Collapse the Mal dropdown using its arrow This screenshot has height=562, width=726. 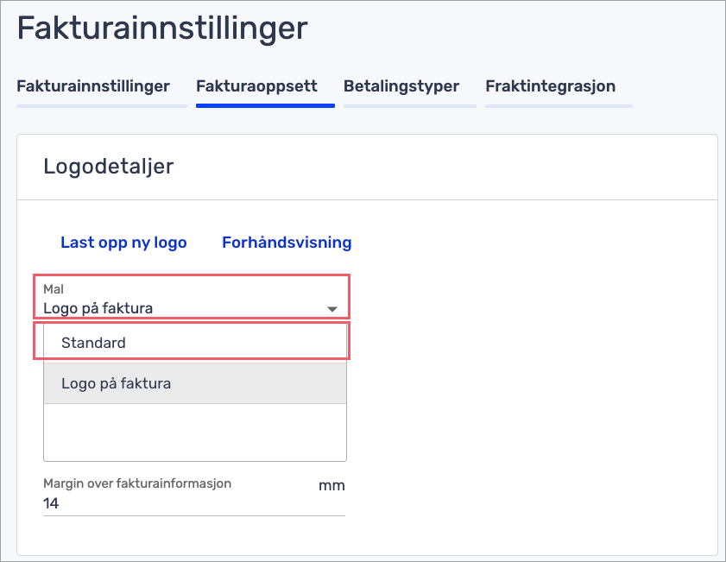click(x=331, y=309)
